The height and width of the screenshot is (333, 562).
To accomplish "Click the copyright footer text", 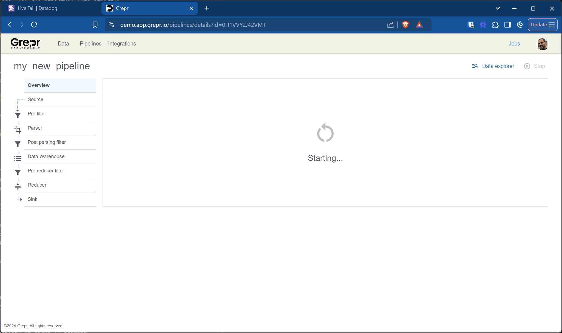I will point(33,326).
